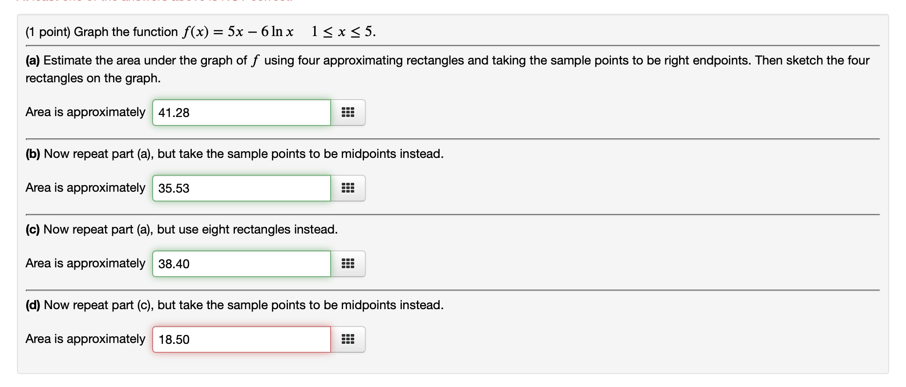Click the part (c) eight rectangles instruction text

pos(181,230)
